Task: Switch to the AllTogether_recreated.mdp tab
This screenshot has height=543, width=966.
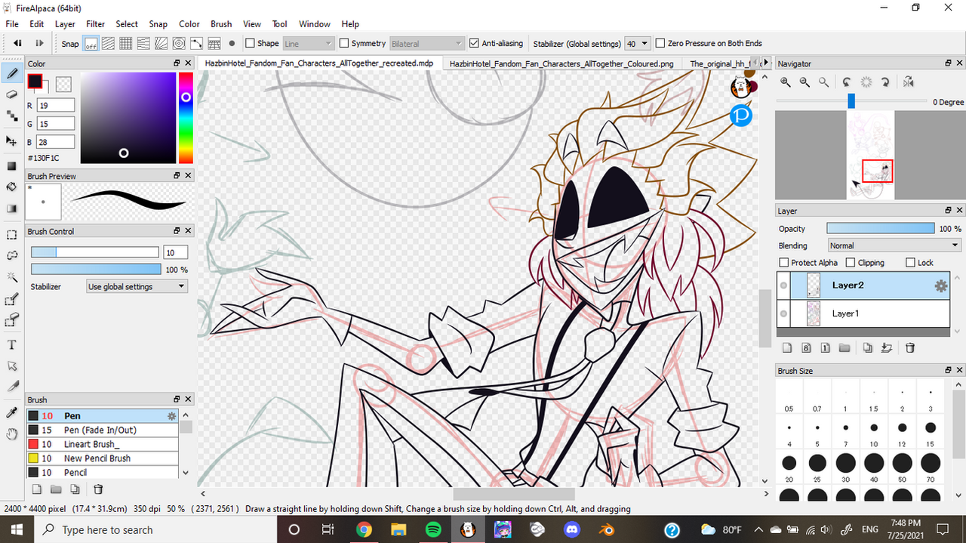Action: [x=320, y=63]
